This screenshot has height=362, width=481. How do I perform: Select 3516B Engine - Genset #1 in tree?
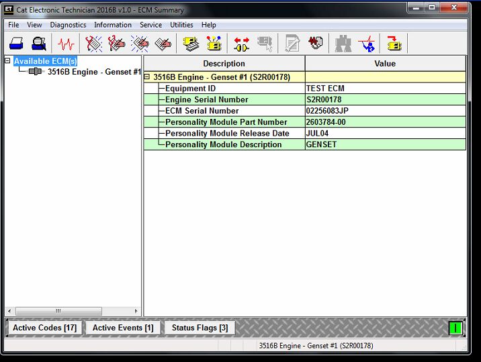(x=94, y=72)
